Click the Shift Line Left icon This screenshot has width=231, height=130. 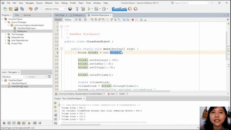tap(124, 19)
